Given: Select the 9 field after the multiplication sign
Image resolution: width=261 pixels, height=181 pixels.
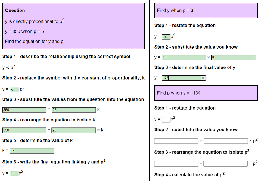Looking at the screenshot, I should (233, 57).
